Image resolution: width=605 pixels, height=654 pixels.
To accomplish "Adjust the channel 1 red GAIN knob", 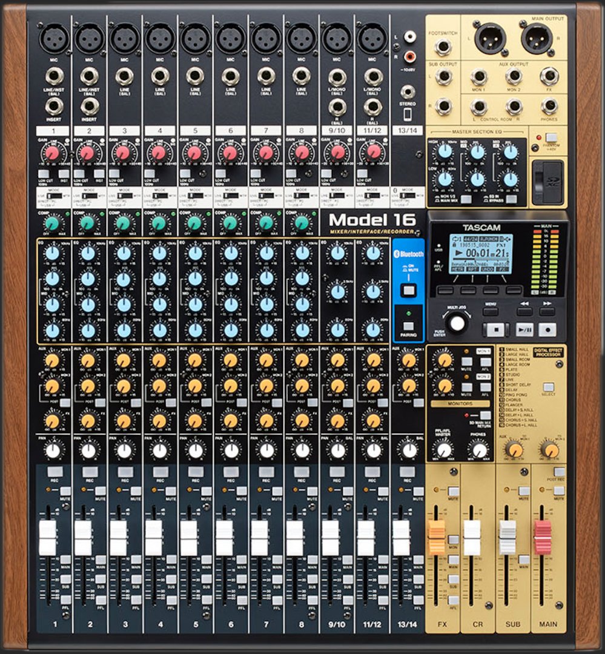I will [x=52, y=153].
